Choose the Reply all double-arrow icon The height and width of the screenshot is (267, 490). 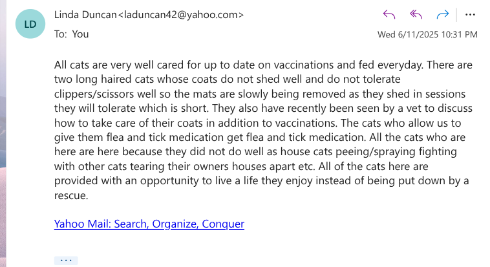pyautogui.click(x=416, y=14)
